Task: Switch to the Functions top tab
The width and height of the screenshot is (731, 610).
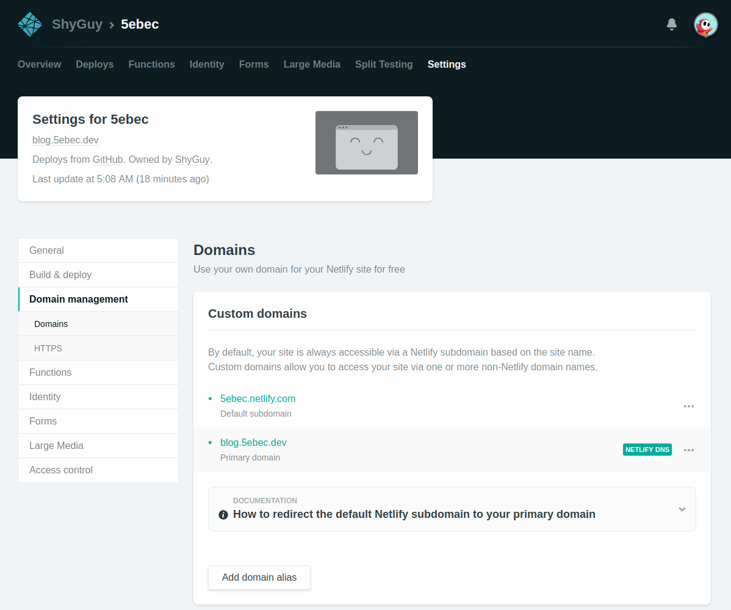Action: (x=151, y=64)
